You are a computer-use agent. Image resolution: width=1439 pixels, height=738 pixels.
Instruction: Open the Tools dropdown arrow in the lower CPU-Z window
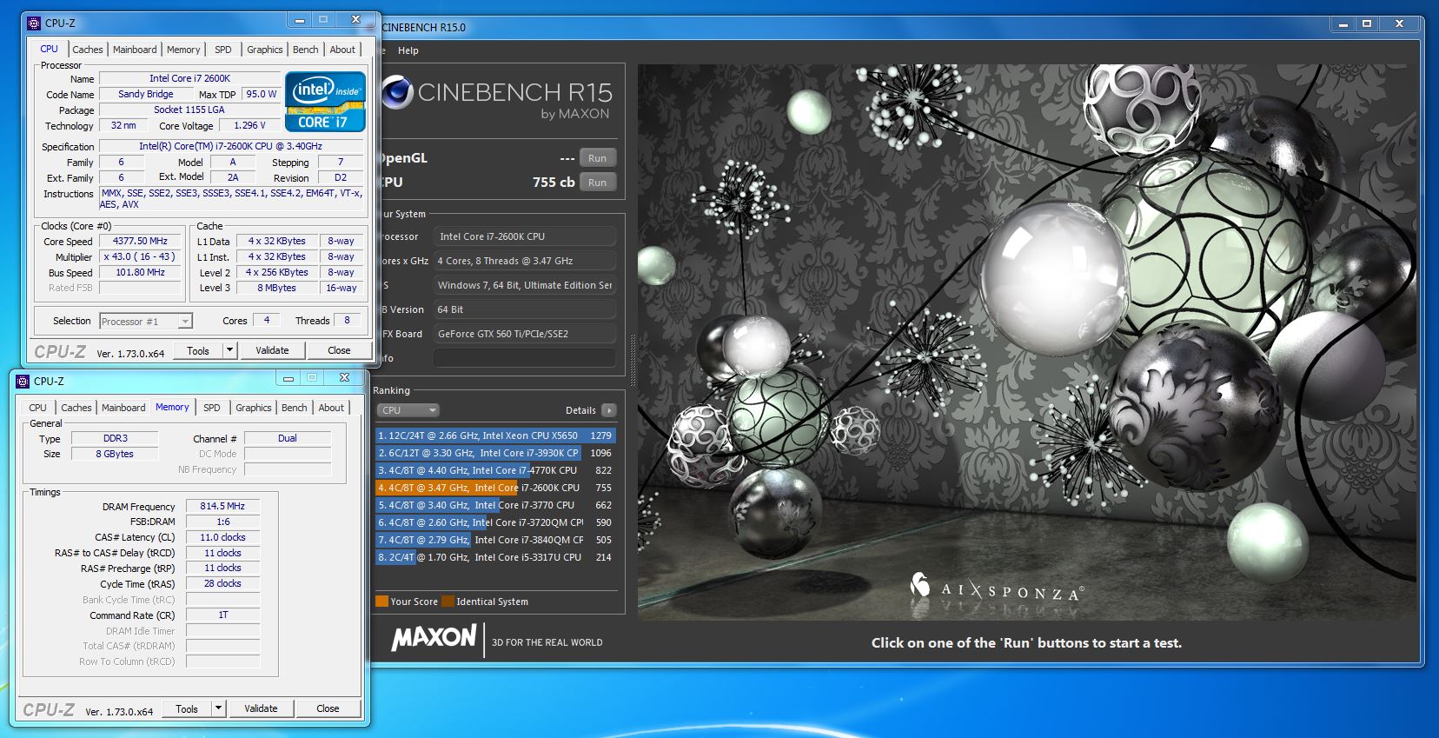click(218, 708)
